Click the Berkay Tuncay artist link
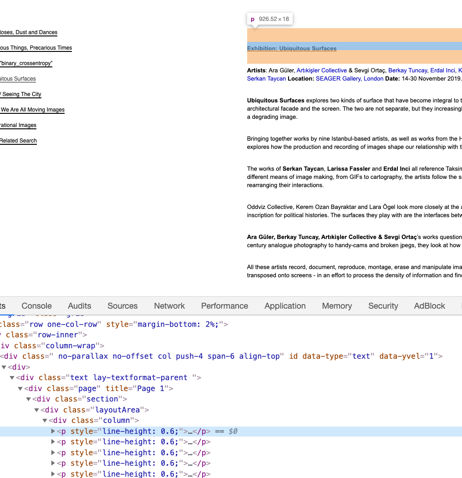The height and width of the screenshot is (478, 462). (407, 70)
